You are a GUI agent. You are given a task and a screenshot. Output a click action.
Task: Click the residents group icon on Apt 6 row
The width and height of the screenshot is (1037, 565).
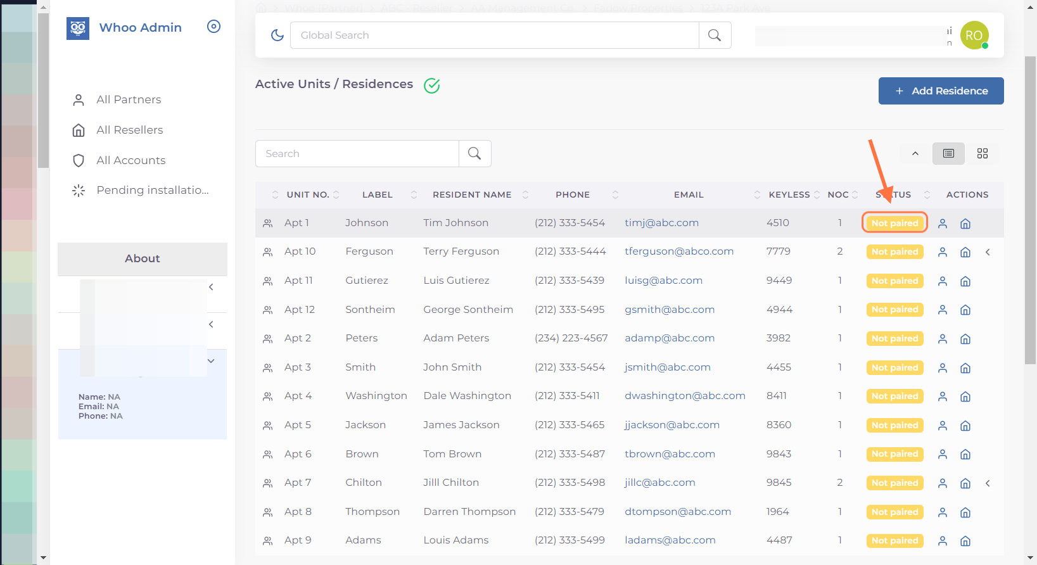(x=268, y=455)
